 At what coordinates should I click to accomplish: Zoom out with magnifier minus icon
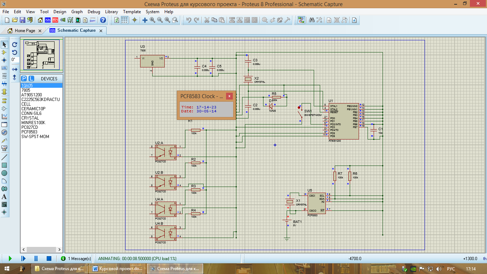(x=160, y=20)
